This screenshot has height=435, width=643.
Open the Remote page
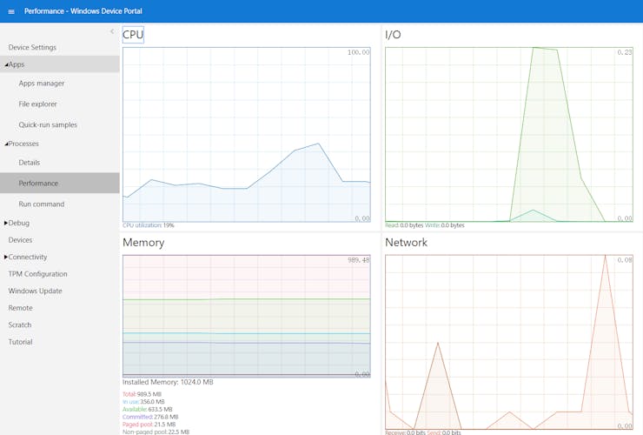pyautogui.click(x=20, y=308)
